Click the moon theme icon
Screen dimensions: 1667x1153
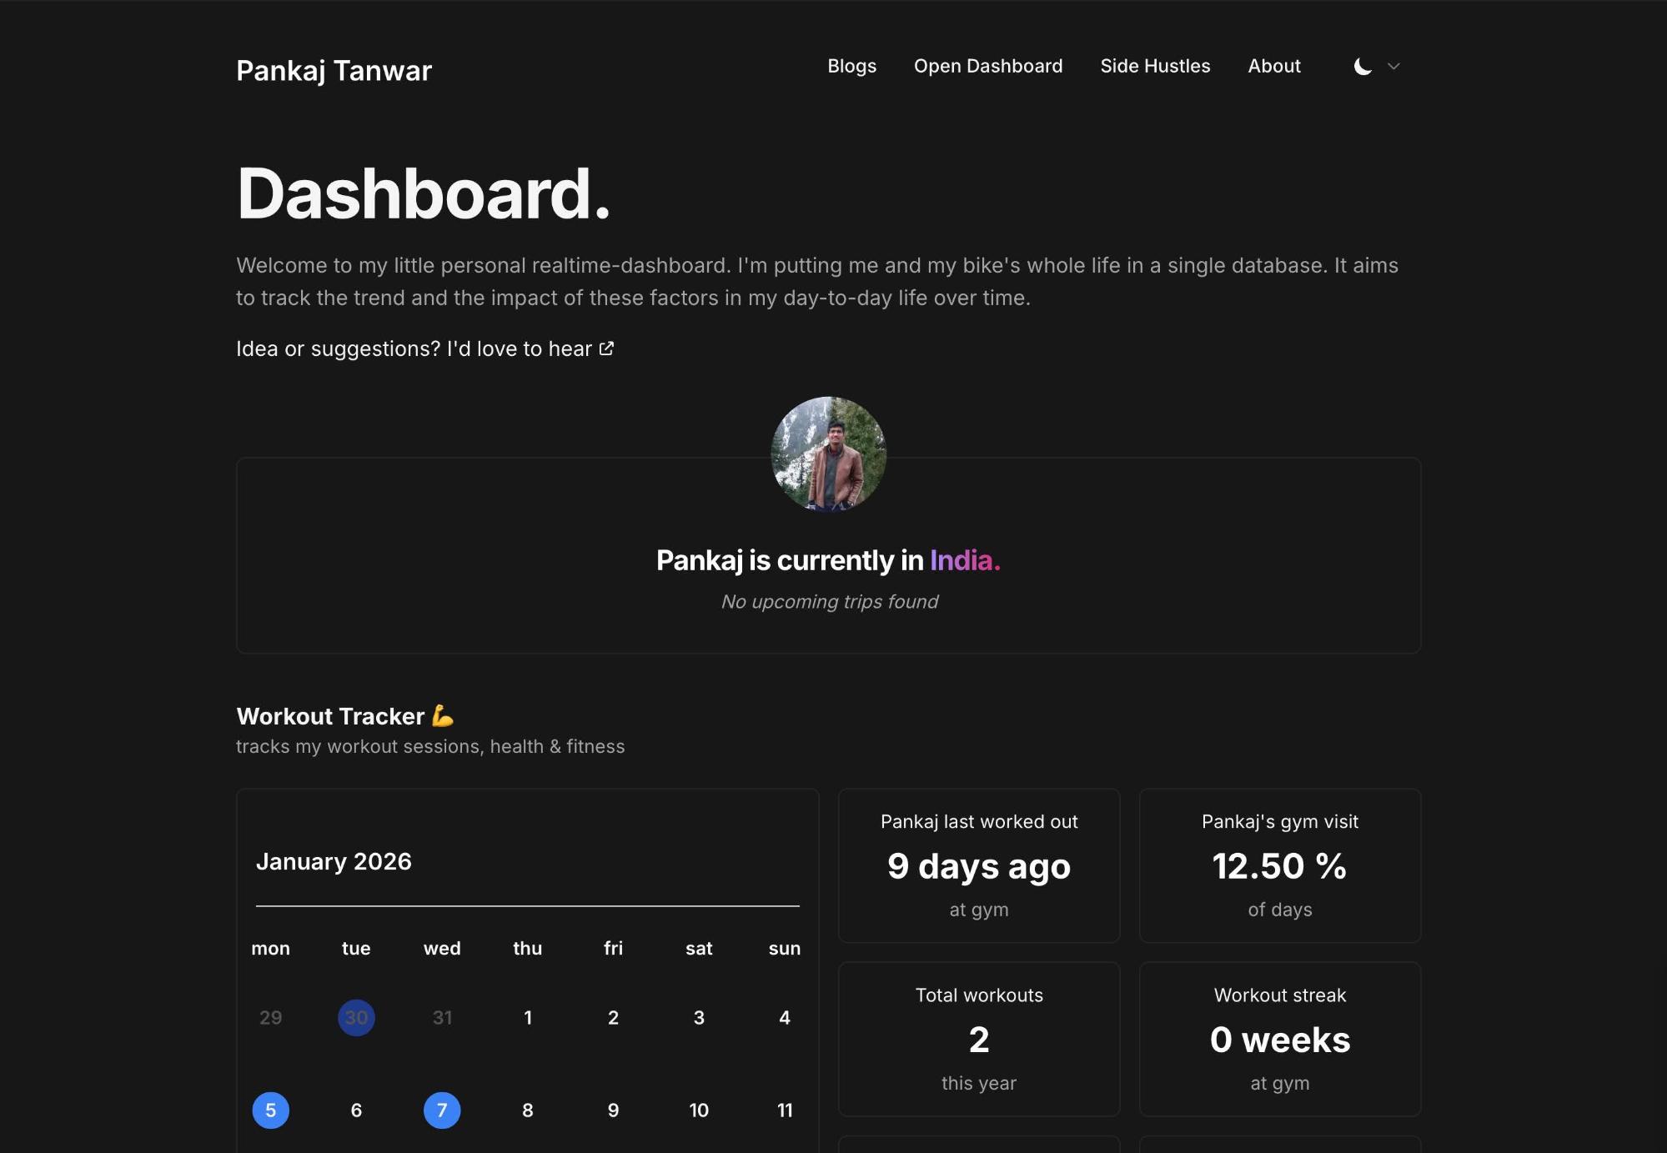point(1363,67)
